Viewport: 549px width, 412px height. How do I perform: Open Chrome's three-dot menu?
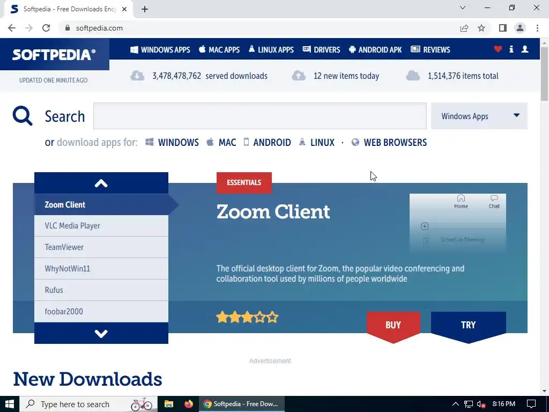pos(537,28)
